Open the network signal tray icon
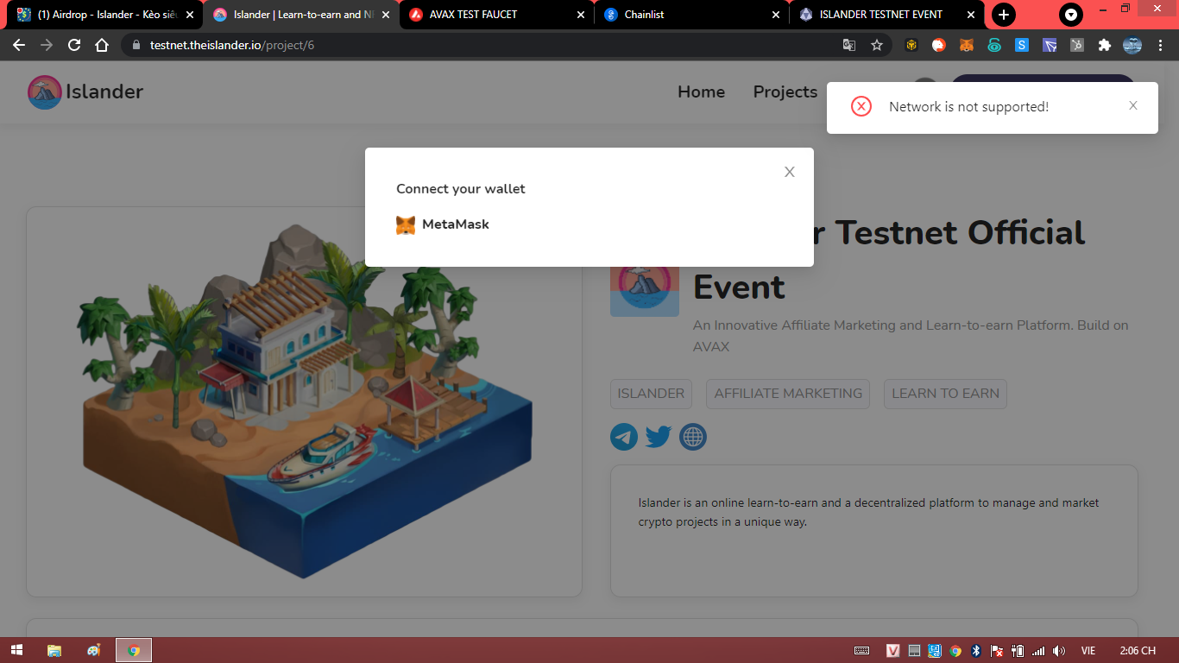This screenshot has height=663, width=1179. (1038, 651)
